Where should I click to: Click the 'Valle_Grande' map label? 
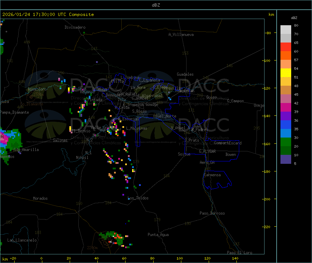point(103,128)
